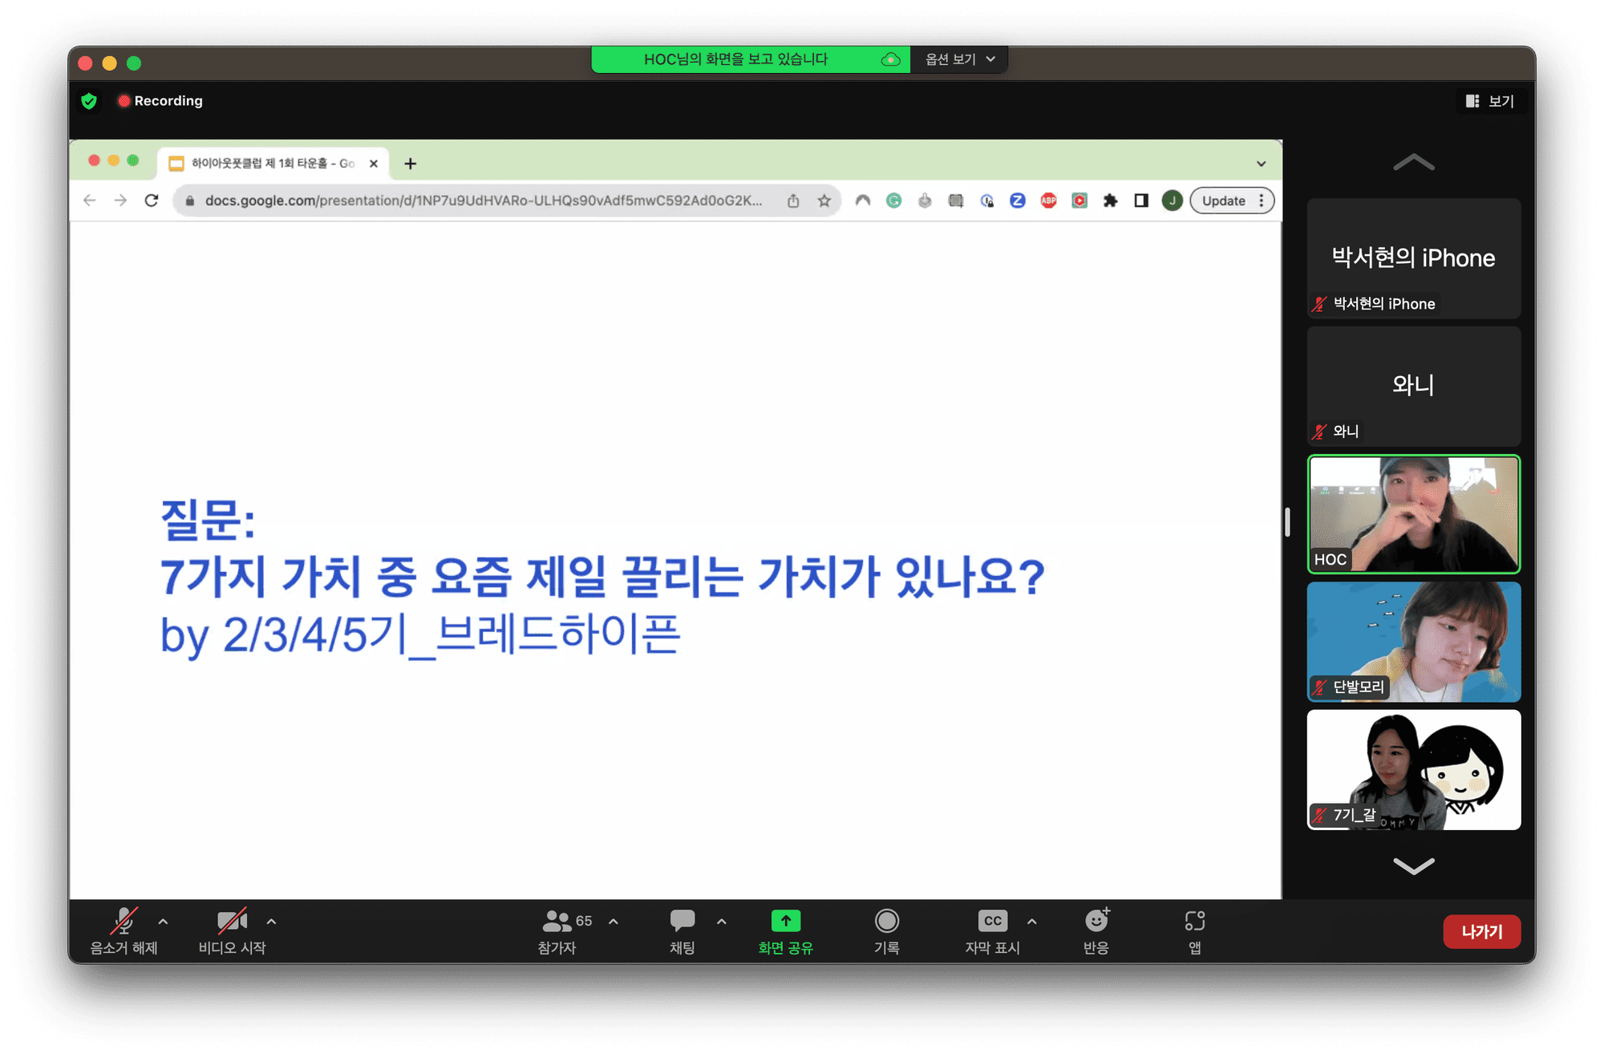
Task: Expand the caption options arrow
Action: 1031,922
